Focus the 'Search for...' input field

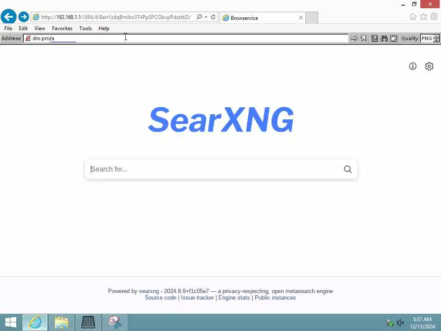(215, 169)
